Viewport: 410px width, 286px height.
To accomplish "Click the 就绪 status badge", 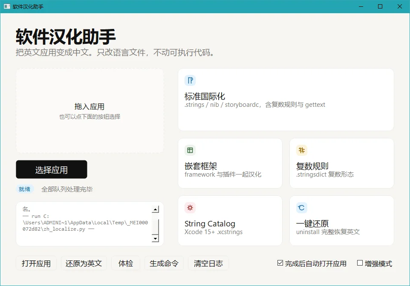I will pos(25,189).
